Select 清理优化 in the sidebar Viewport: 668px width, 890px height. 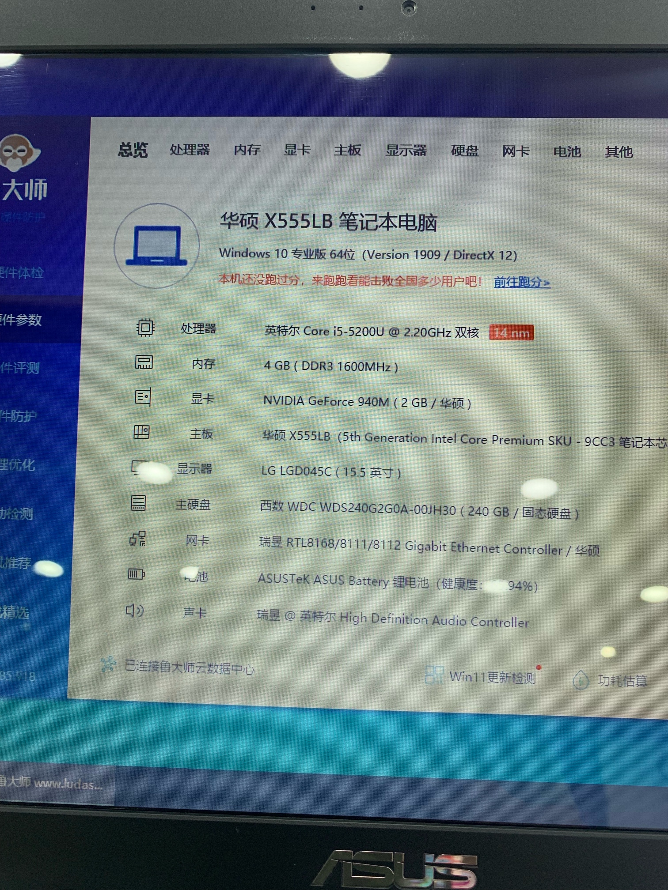[x=17, y=464]
